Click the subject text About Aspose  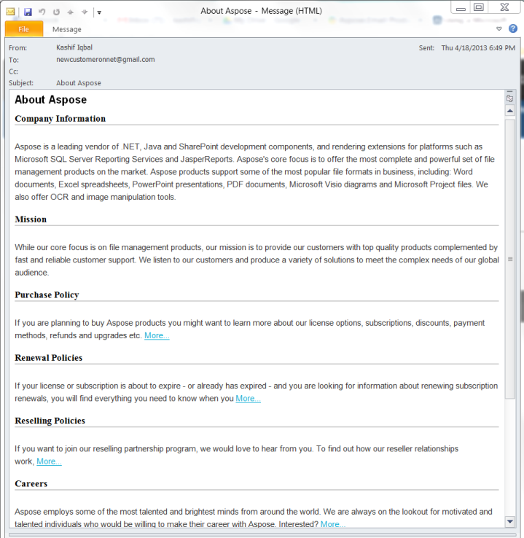point(79,82)
